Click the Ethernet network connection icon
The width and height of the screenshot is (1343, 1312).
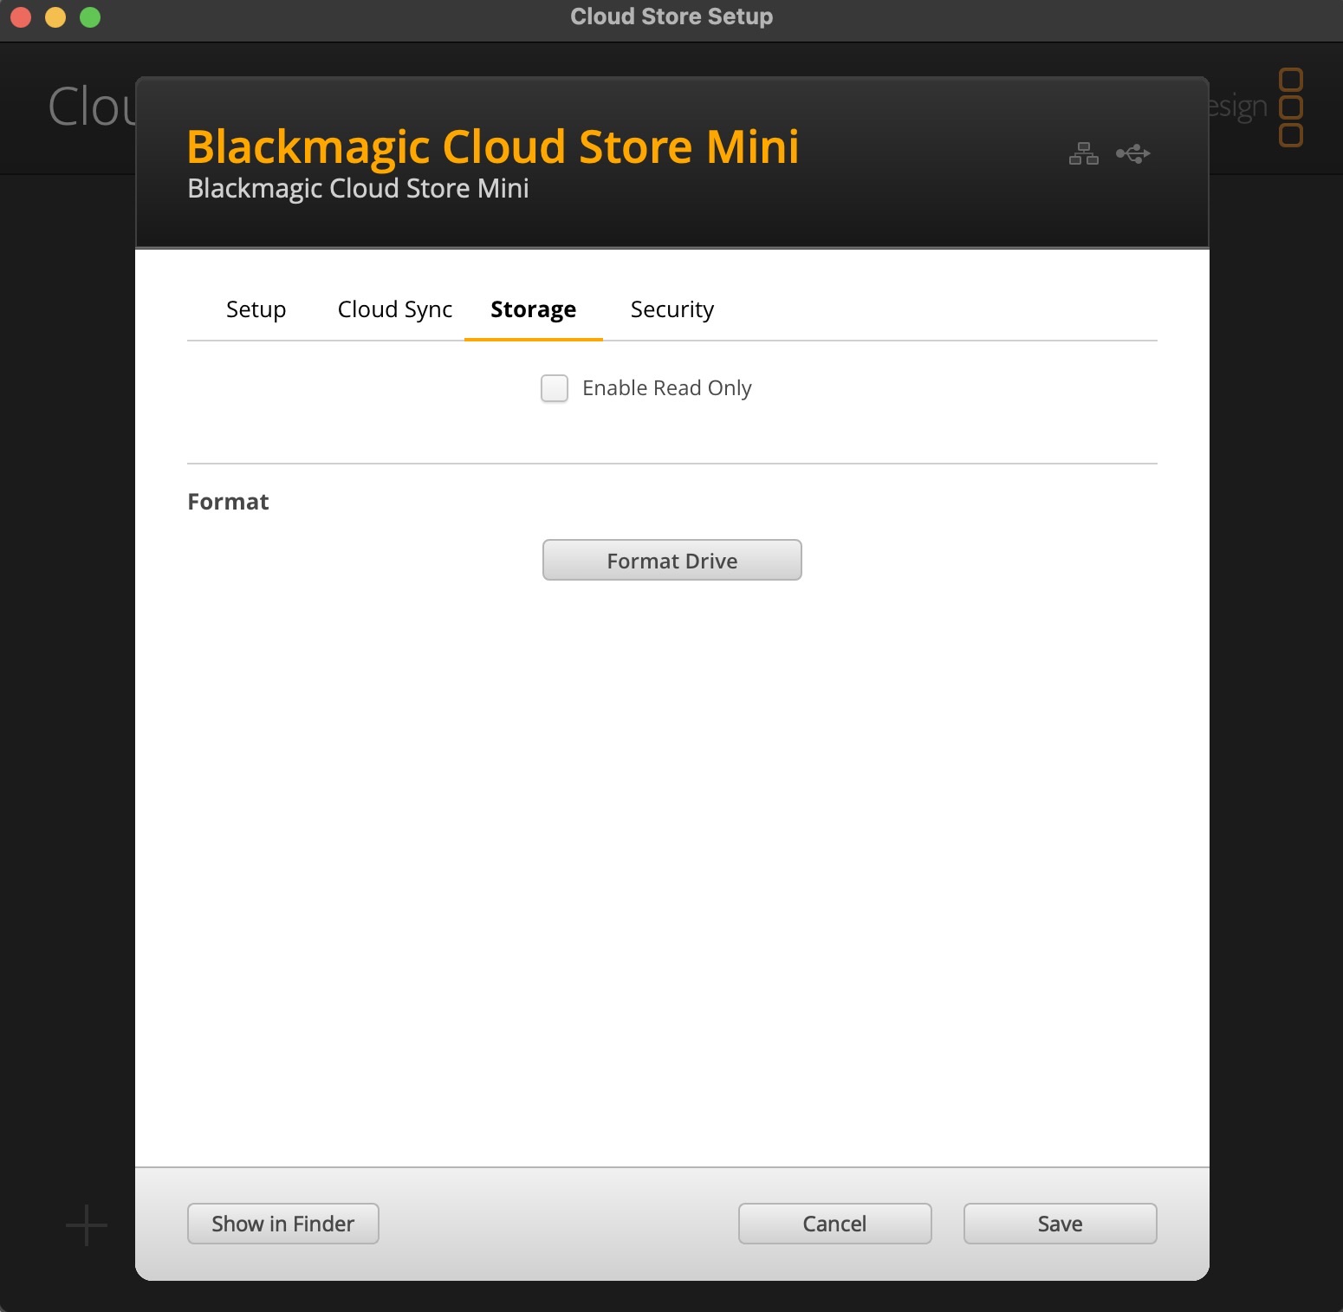pyautogui.click(x=1083, y=154)
